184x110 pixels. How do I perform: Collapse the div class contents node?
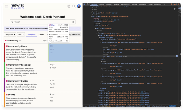[x=96, y=29]
